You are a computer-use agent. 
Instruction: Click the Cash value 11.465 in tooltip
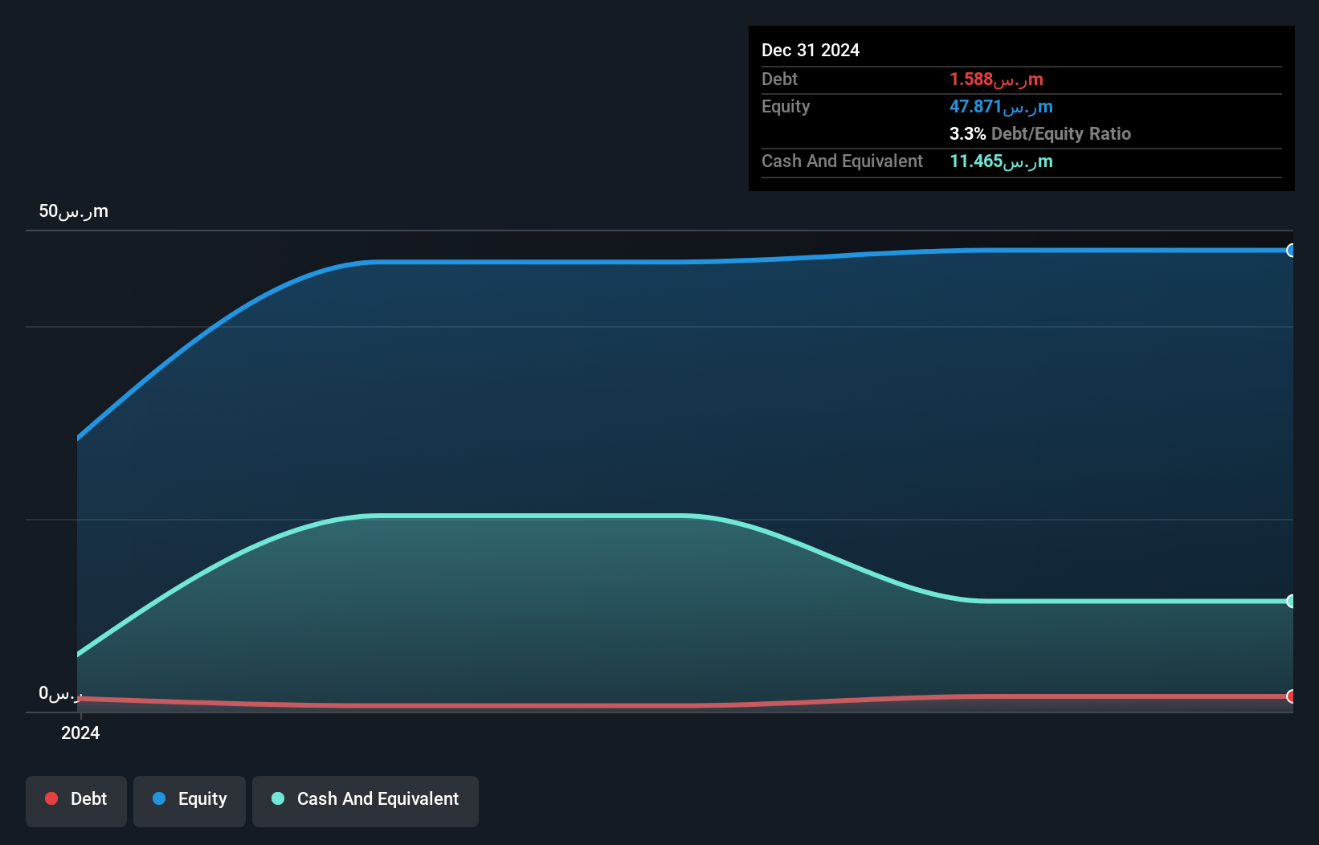click(1001, 161)
